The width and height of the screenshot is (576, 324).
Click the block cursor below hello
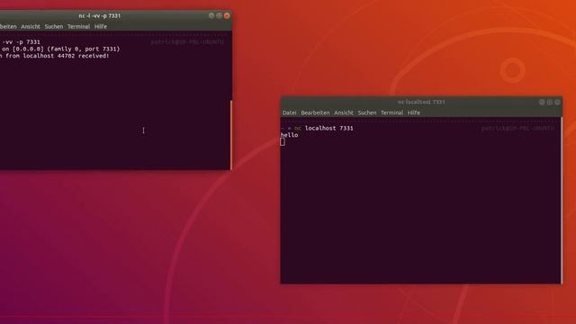pyautogui.click(x=283, y=142)
